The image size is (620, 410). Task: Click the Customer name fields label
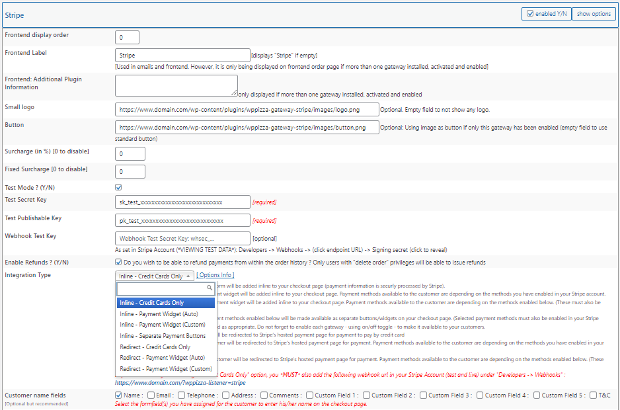35,395
